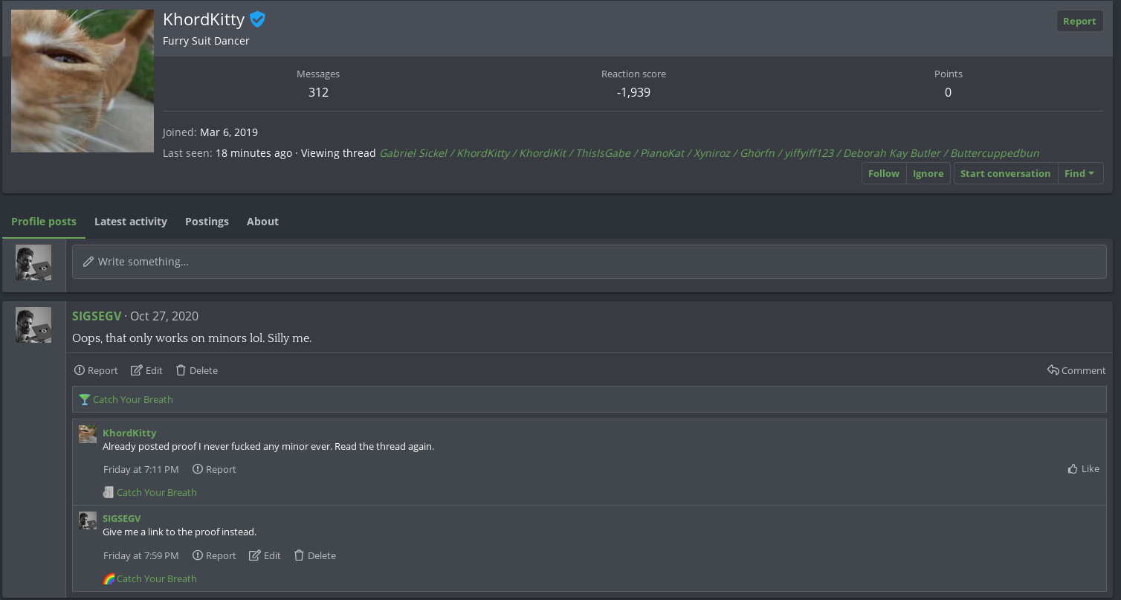Click Friday at 7:59 PM timestamp
Screen dimensions: 1121x600
point(141,555)
